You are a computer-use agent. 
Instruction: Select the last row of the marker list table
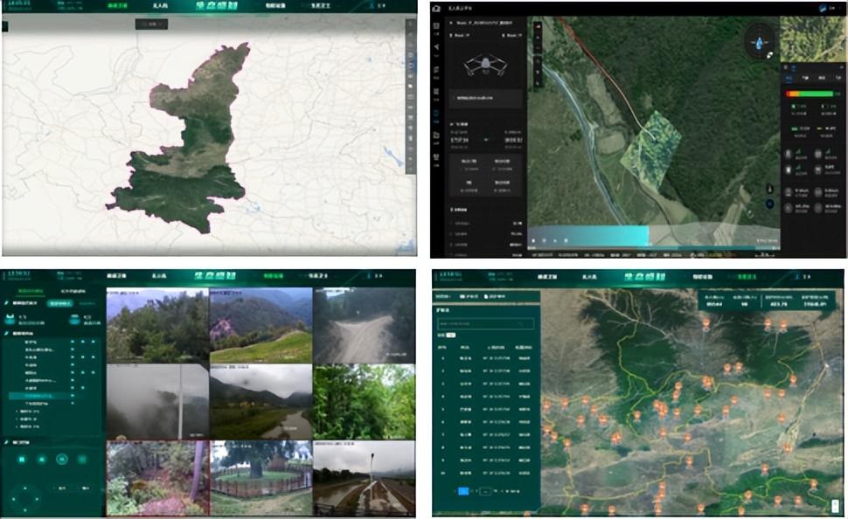[486, 473]
